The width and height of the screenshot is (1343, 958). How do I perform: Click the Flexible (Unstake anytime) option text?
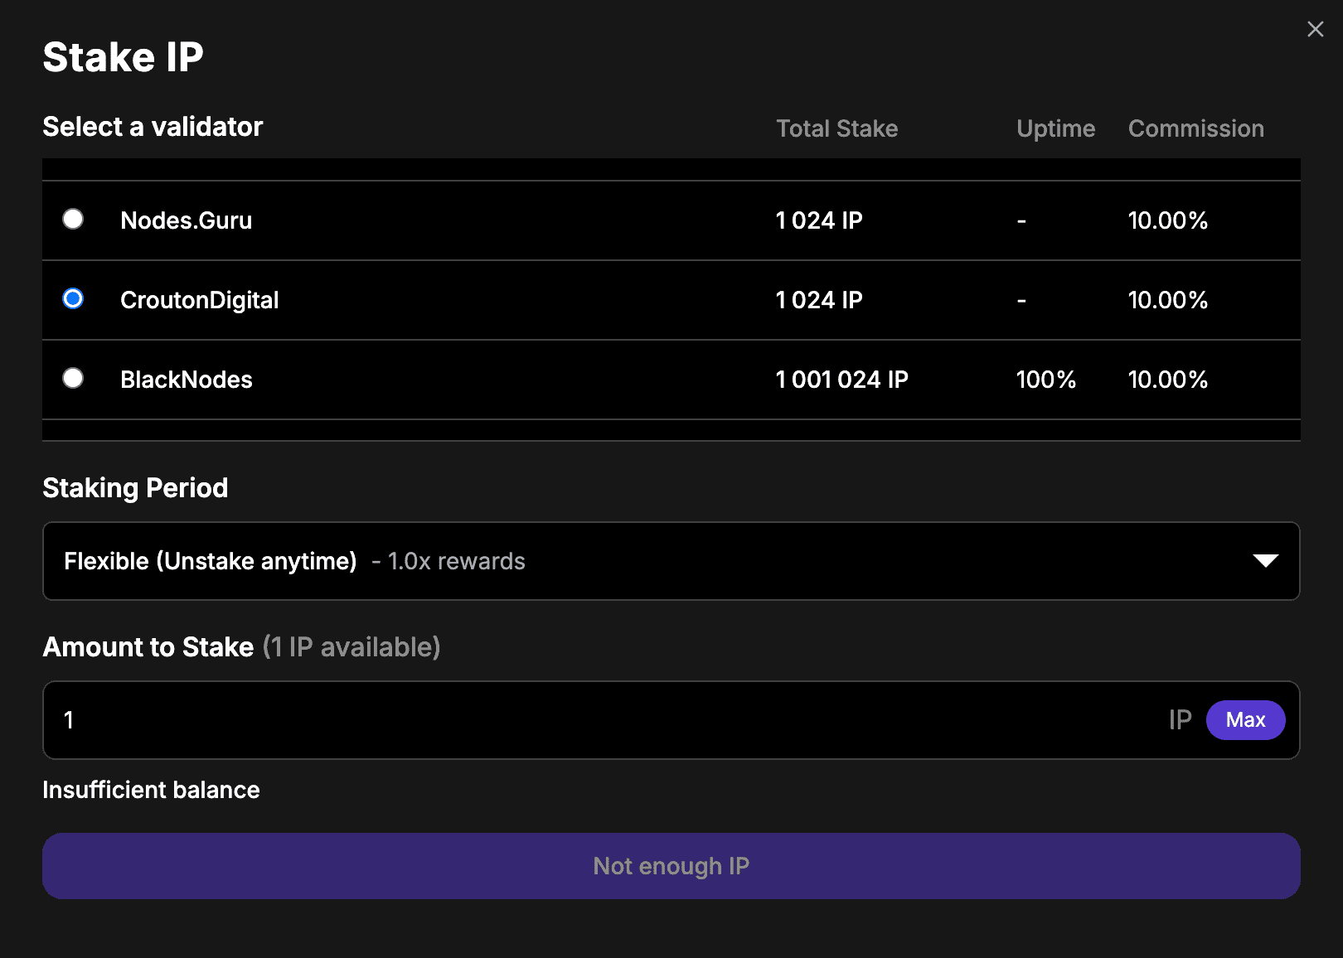(210, 561)
